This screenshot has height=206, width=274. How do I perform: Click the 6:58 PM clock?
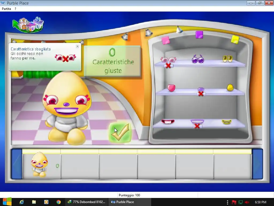tap(261, 202)
